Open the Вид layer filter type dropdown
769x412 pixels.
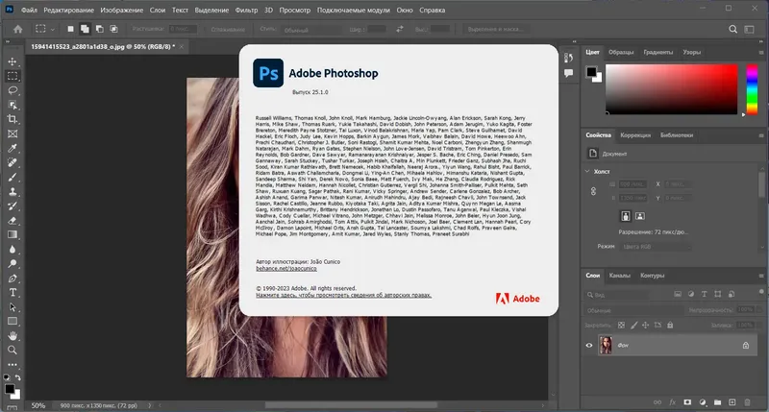618,295
